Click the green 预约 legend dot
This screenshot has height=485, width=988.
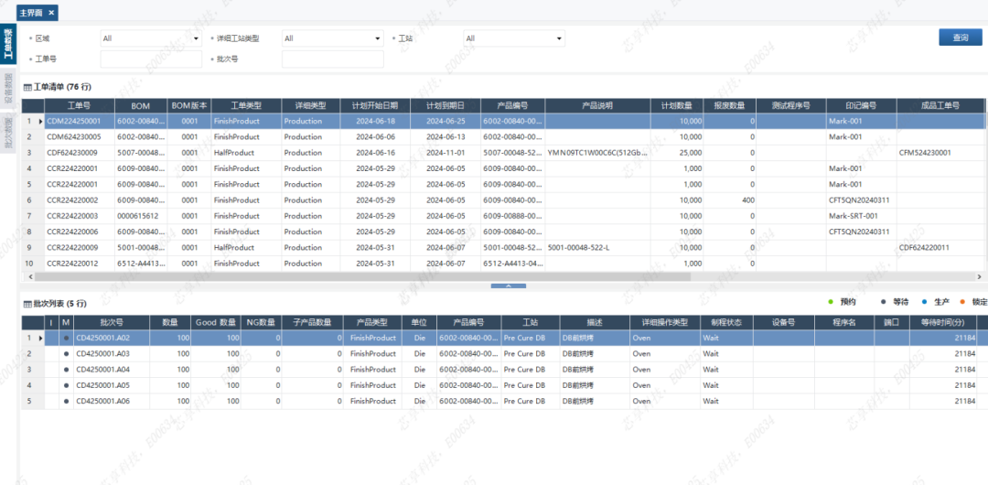831,302
